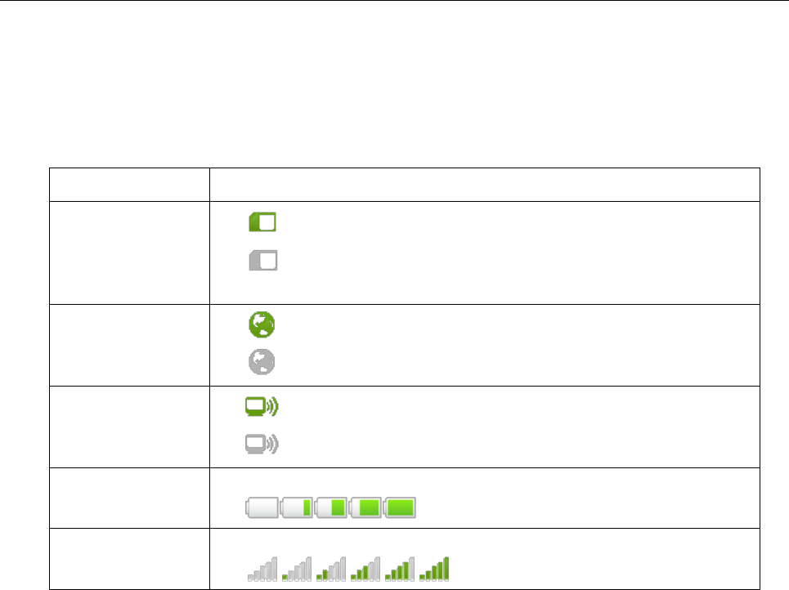Select the one-quarter charged battery icon
This screenshot has width=789, height=590.
(296, 507)
